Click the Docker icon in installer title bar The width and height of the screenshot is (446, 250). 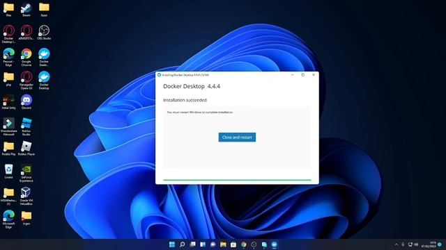(160, 75)
